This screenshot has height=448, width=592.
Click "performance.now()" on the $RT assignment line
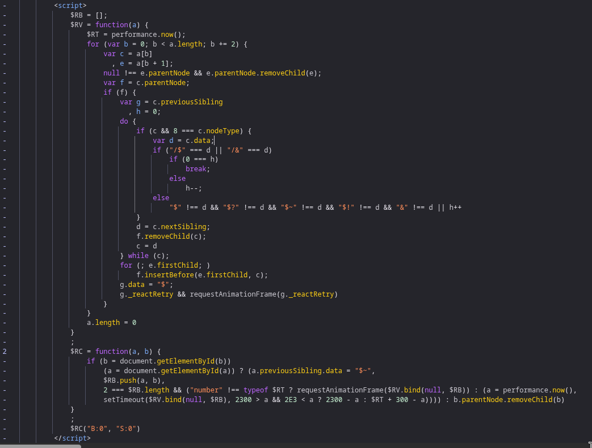pyautogui.click(x=142, y=35)
